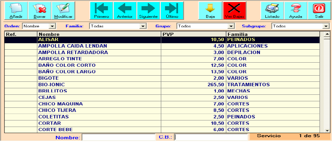The image size is (332, 142).
Task: Select the BIGOTE row
Action: pyautogui.click(x=162, y=78)
